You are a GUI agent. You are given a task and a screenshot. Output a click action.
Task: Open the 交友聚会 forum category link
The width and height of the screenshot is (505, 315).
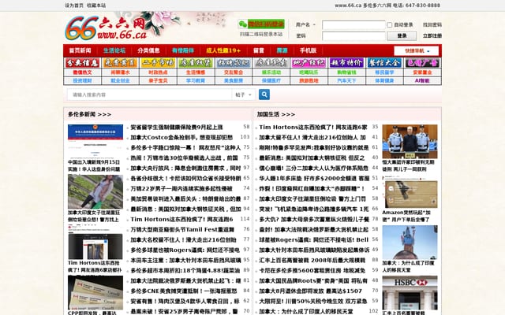click(234, 72)
